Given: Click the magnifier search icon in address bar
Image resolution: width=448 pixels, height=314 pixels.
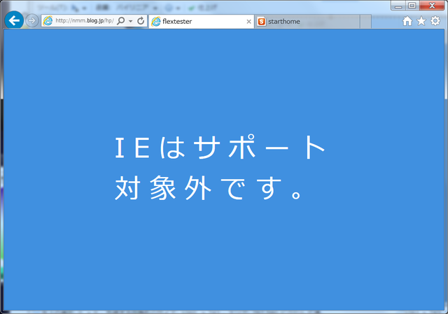Looking at the screenshot, I should pyautogui.click(x=121, y=21).
